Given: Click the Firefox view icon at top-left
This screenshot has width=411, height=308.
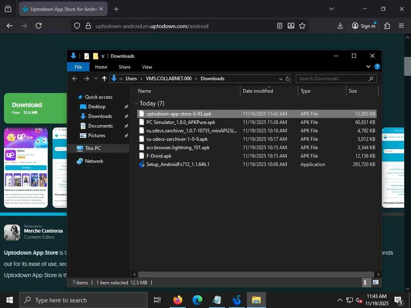Looking at the screenshot, I should pos(8,9).
